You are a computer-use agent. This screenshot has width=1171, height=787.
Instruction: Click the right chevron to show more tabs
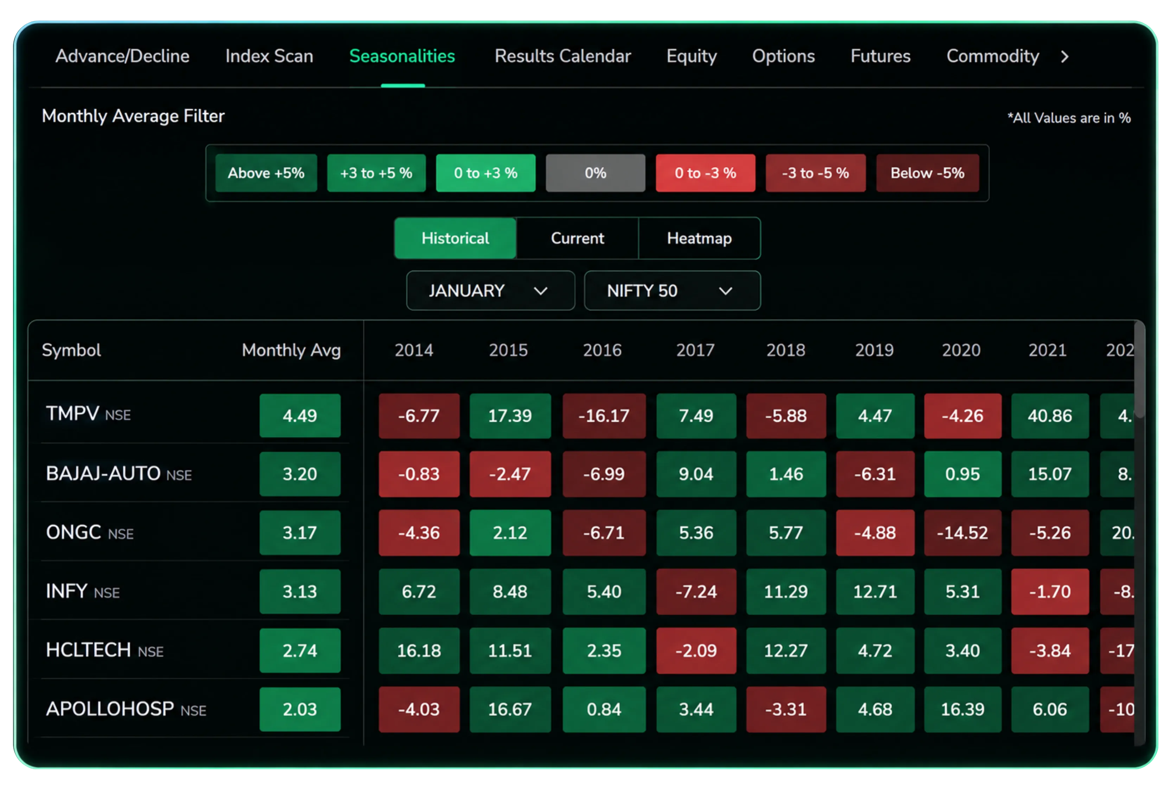point(1065,57)
